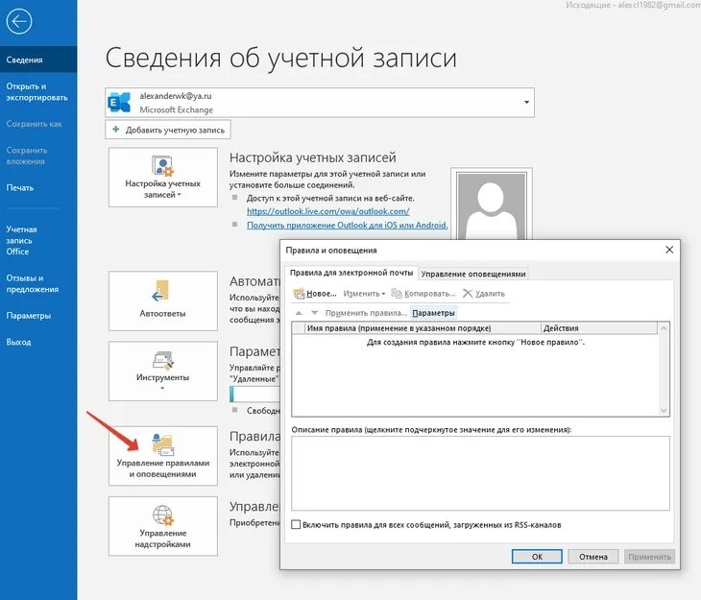Image resolution: width=701 pixels, height=600 pixels.
Task: Click the Имя правила column header
Action: [x=423, y=328]
